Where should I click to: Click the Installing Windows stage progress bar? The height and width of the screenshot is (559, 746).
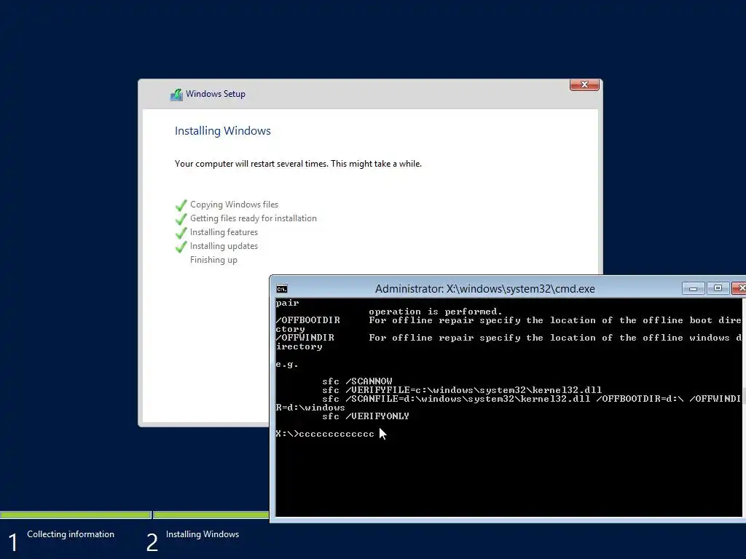(211, 515)
